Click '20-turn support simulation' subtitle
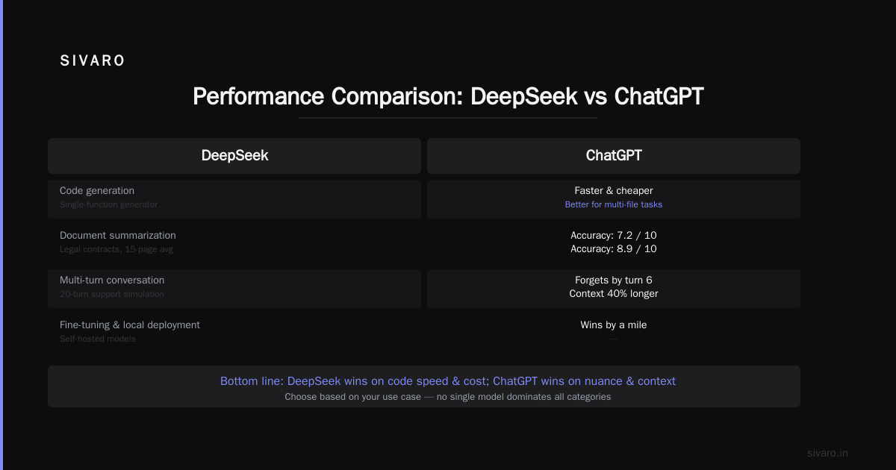 tap(112, 294)
